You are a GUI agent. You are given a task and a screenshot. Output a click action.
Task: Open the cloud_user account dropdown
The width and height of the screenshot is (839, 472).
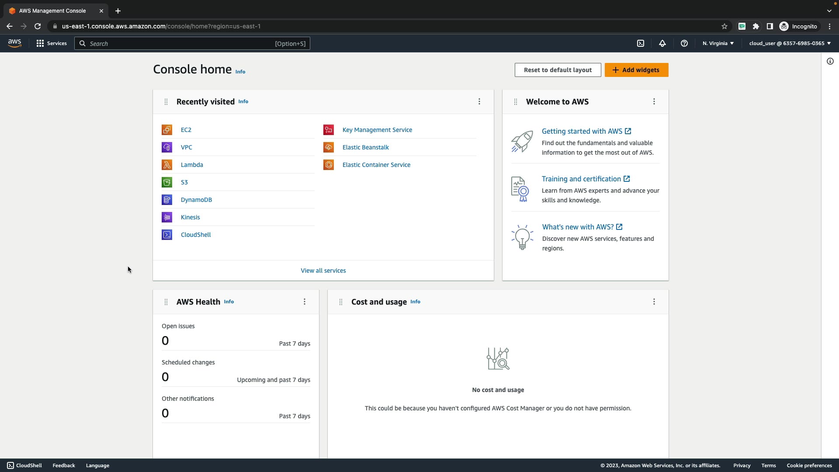790,43
